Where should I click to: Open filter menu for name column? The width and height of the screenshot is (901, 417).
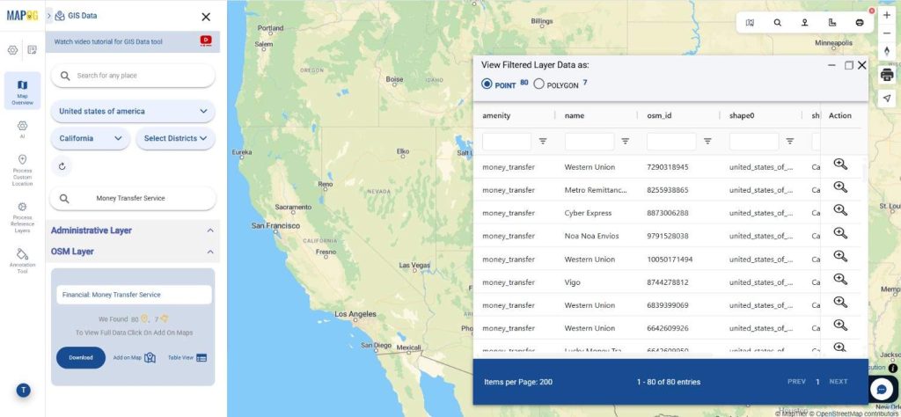(x=626, y=141)
